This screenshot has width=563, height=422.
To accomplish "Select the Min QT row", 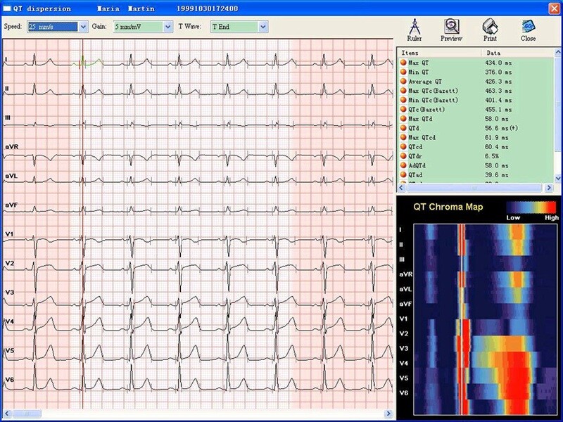I will click(x=476, y=72).
